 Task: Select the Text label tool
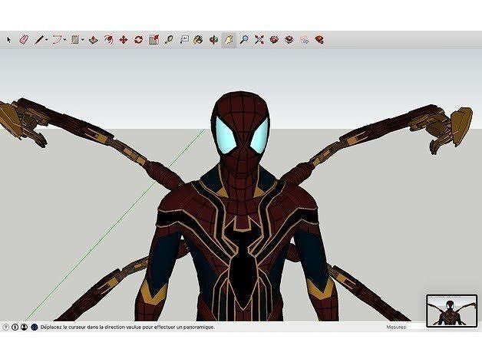click(184, 40)
